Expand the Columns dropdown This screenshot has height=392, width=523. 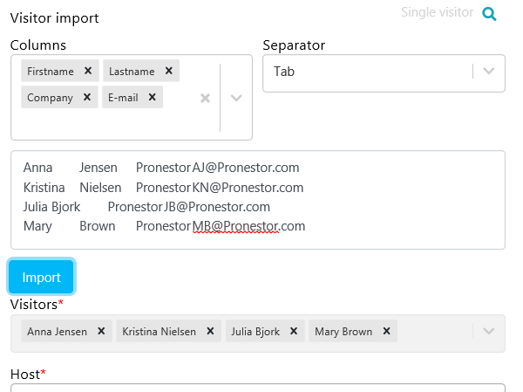coord(235,98)
